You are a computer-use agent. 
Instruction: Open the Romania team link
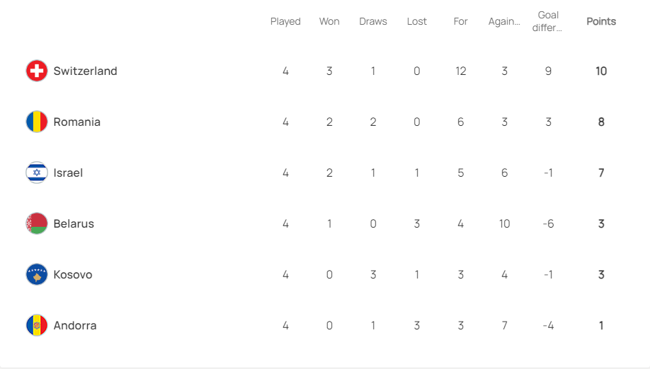76,122
